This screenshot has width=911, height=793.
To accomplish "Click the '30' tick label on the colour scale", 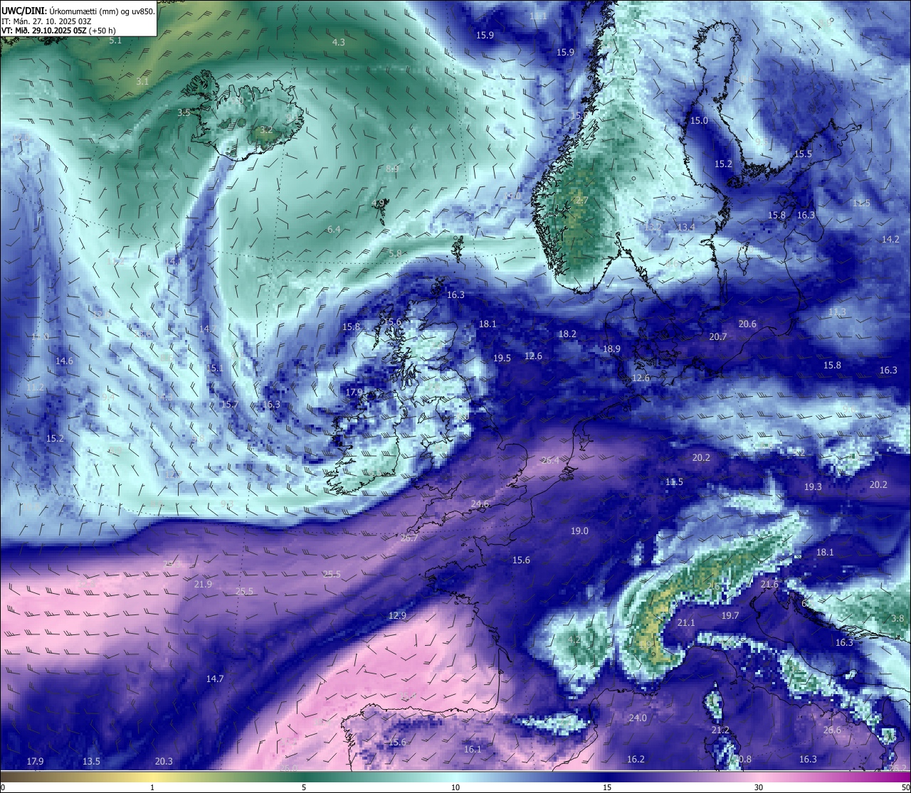I will click(x=759, y=787).
